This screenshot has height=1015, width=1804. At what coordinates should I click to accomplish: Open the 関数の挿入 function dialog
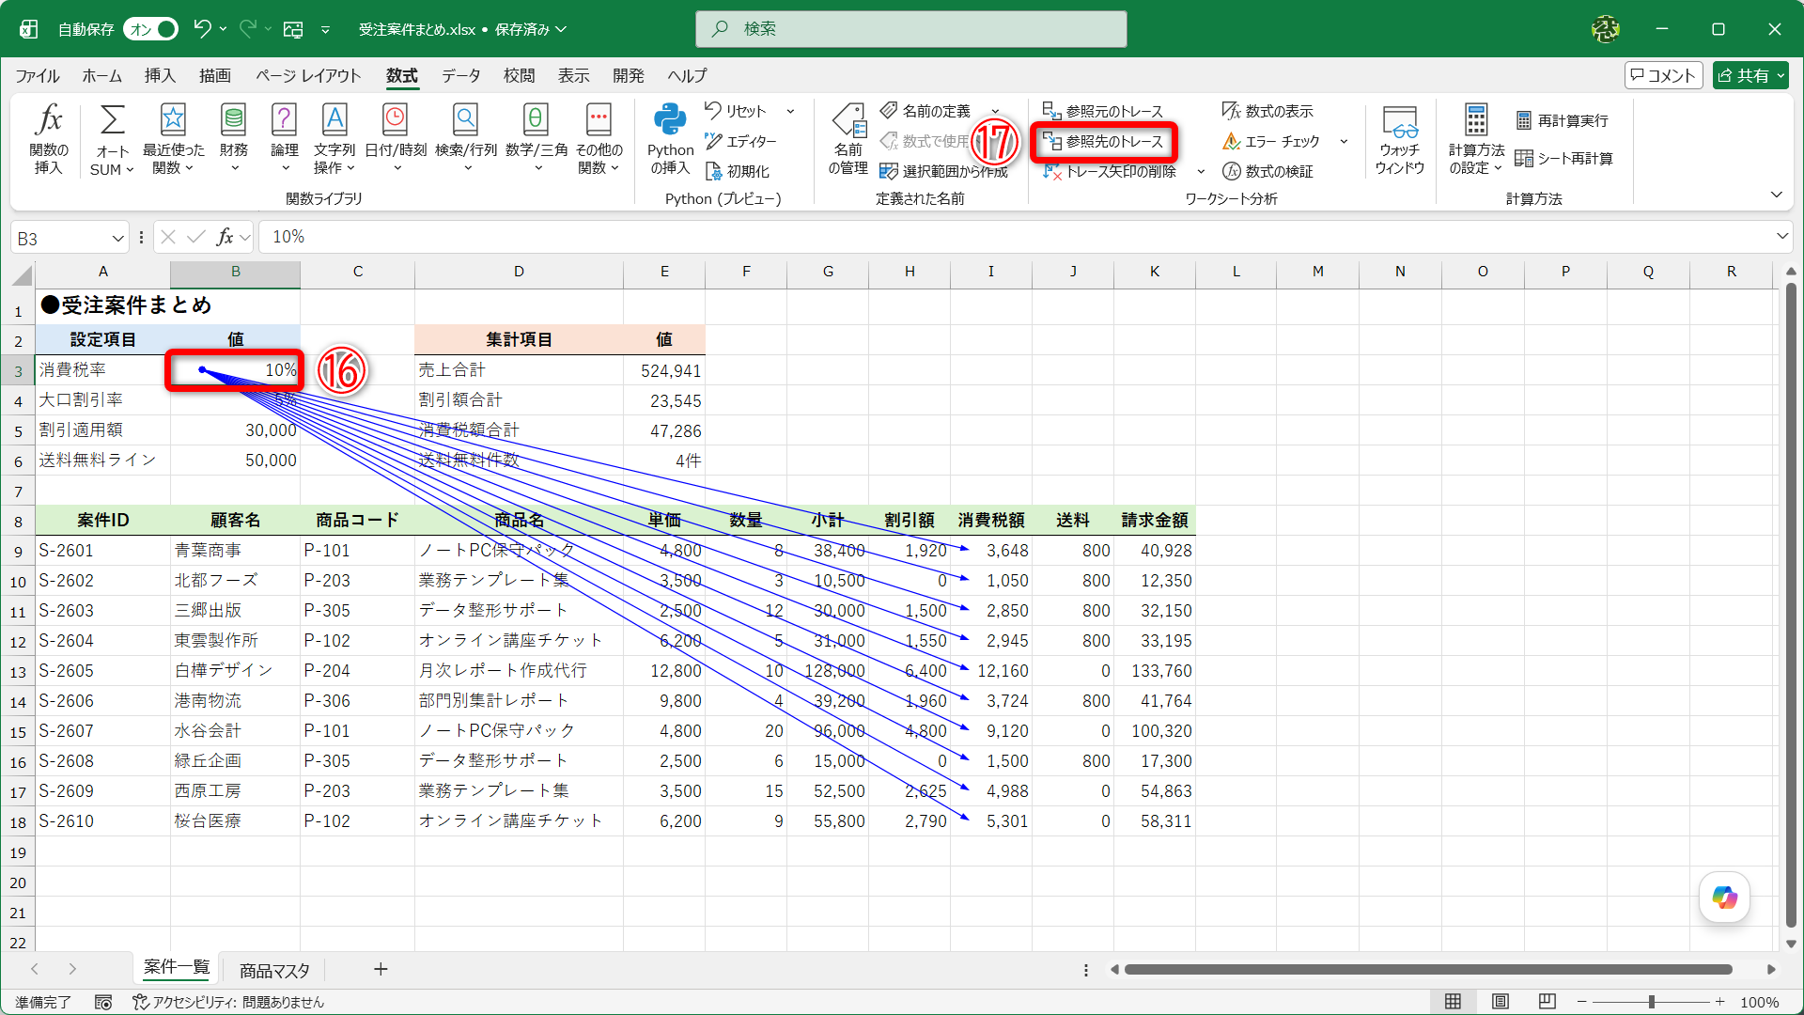(49, 139)
